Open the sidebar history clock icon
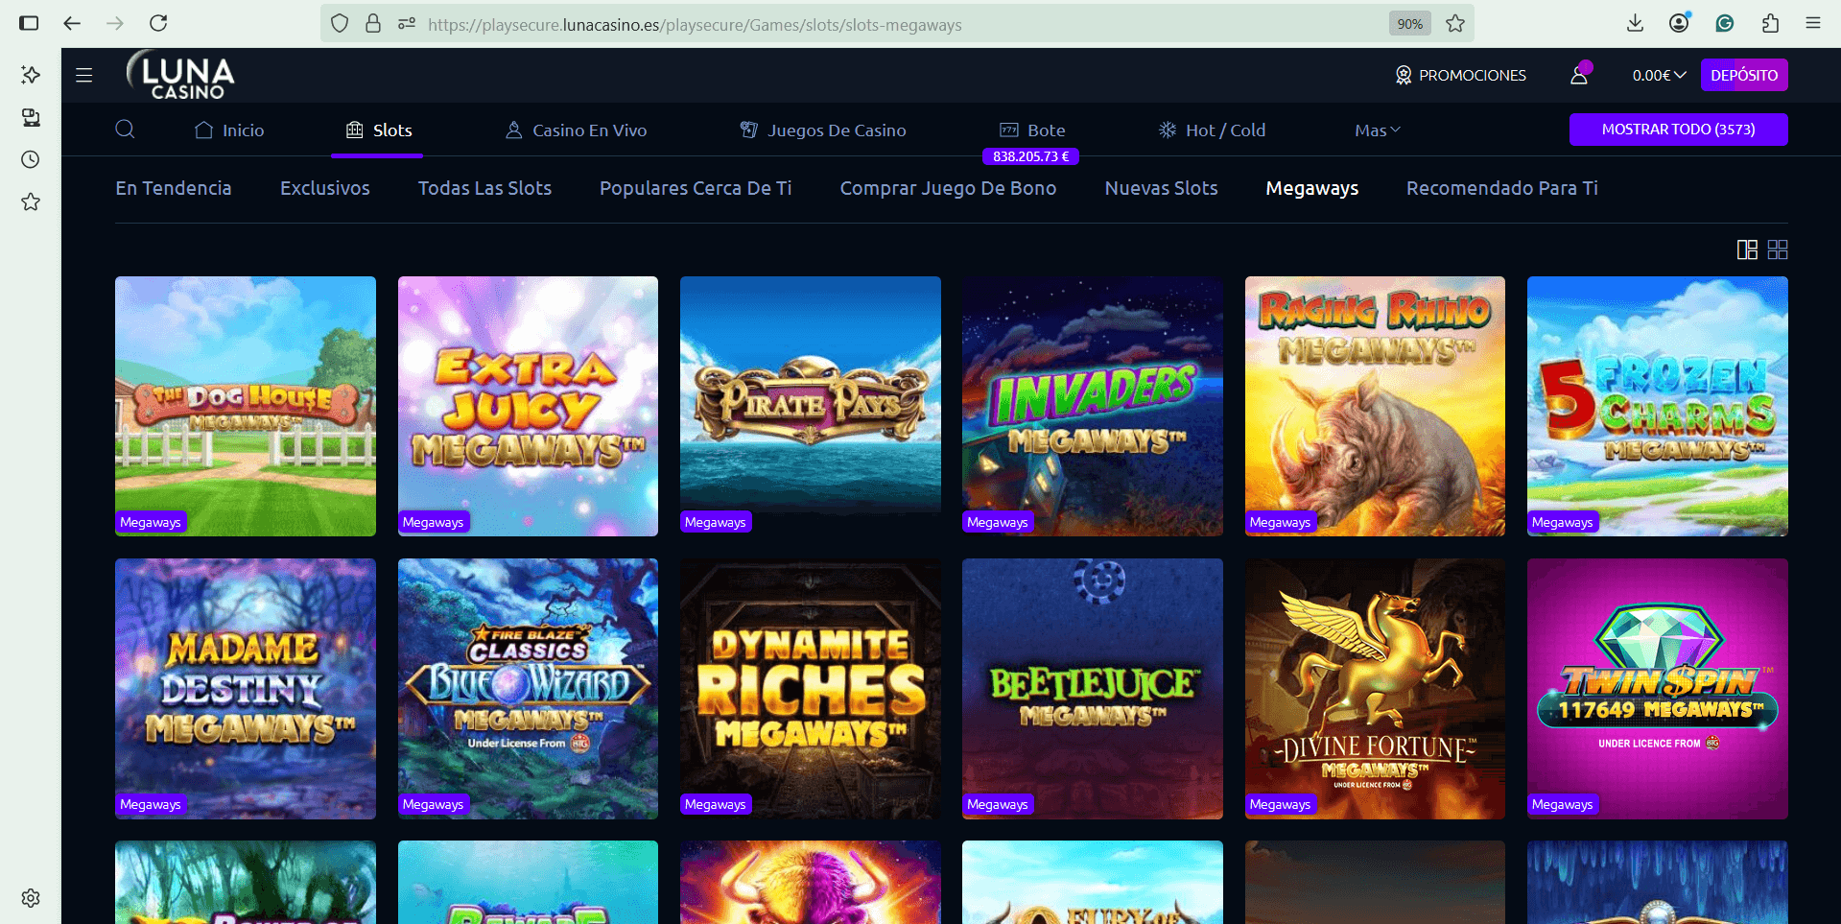Screen dimensions: 1841x924 click(x=31, y=159)
